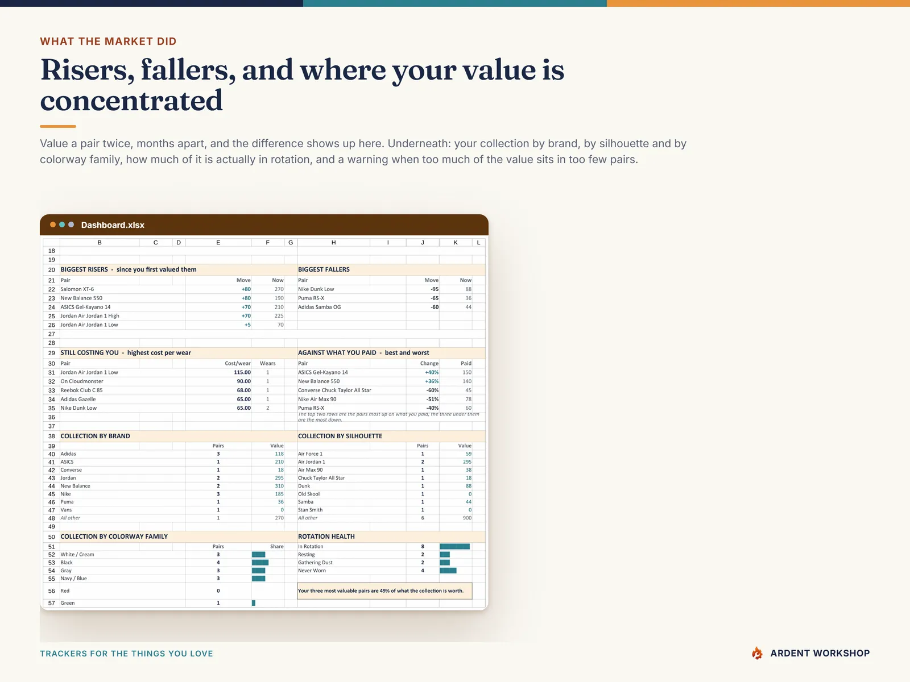Click the In Rotation data bar
The width and height of the screenshot is (910, 682).
(x=455, y=547)
